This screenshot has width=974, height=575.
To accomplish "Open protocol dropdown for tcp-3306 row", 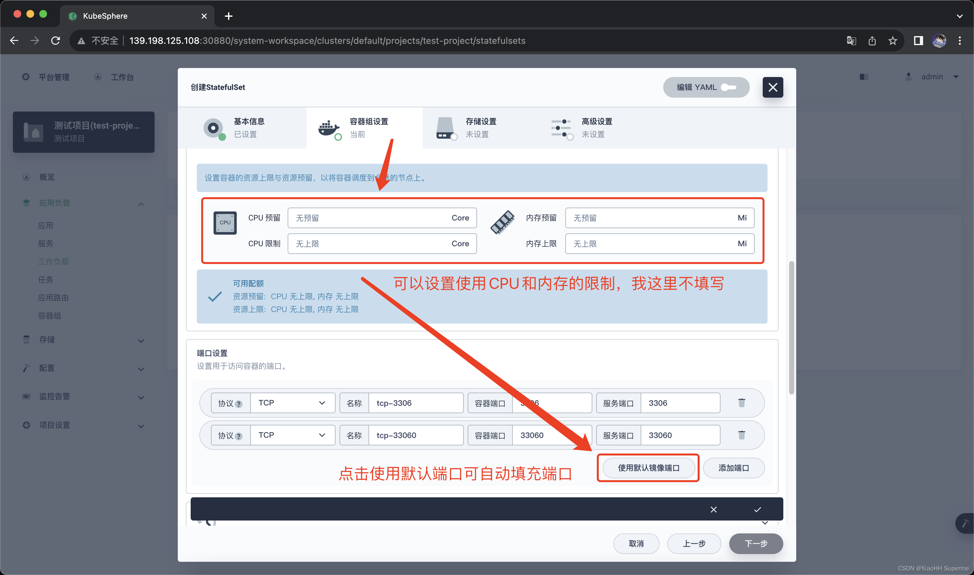I will (292, 403).
